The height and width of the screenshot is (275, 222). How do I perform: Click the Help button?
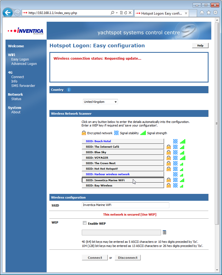200,45
